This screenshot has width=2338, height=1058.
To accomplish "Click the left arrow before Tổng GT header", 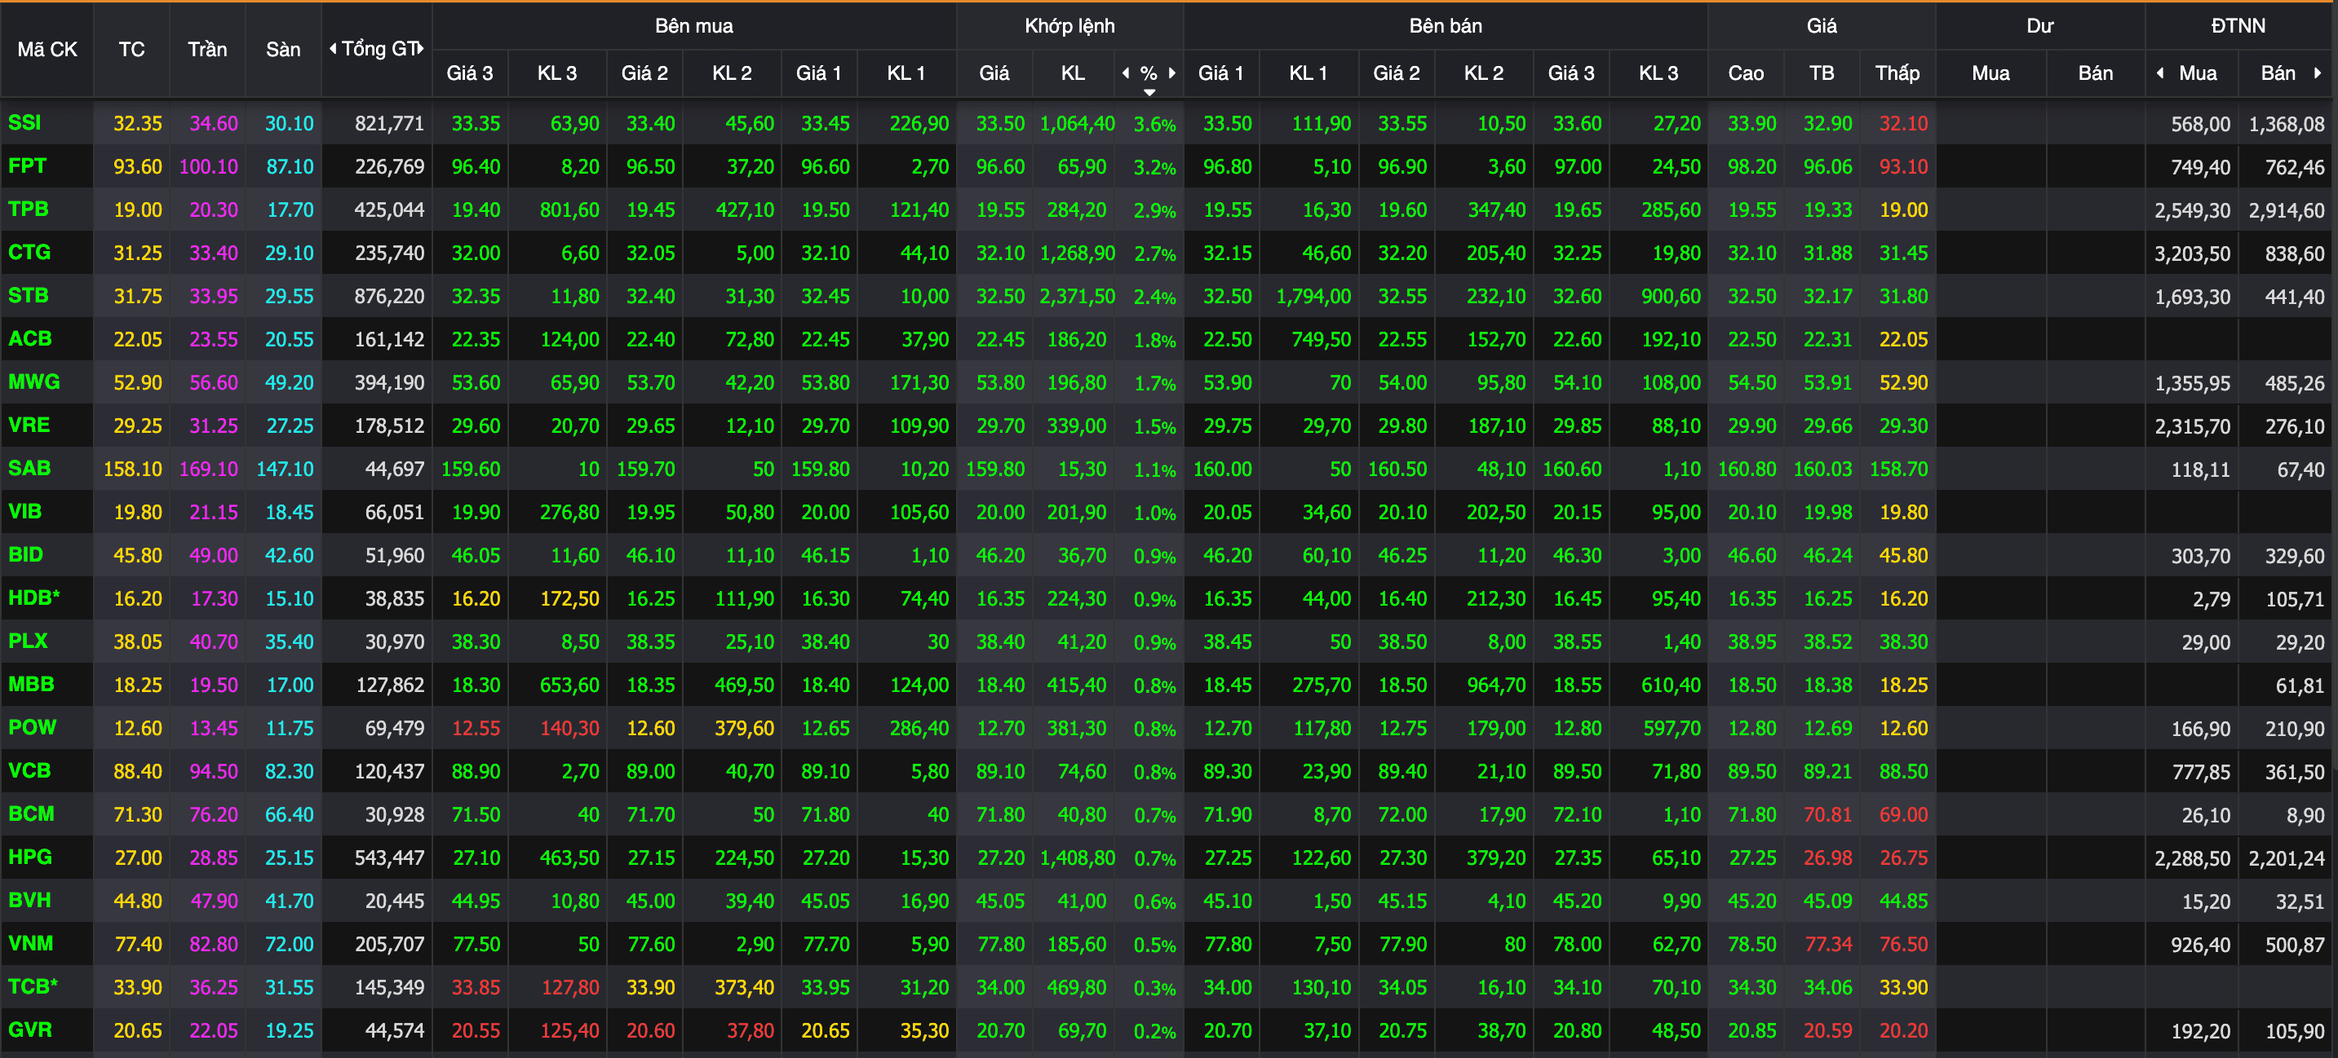I will 333,49.
